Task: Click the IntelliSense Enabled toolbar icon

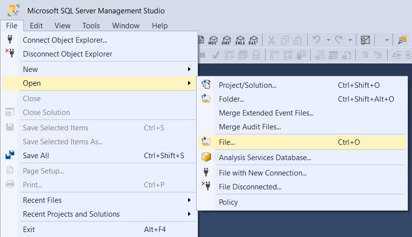Action: (256, 55)
